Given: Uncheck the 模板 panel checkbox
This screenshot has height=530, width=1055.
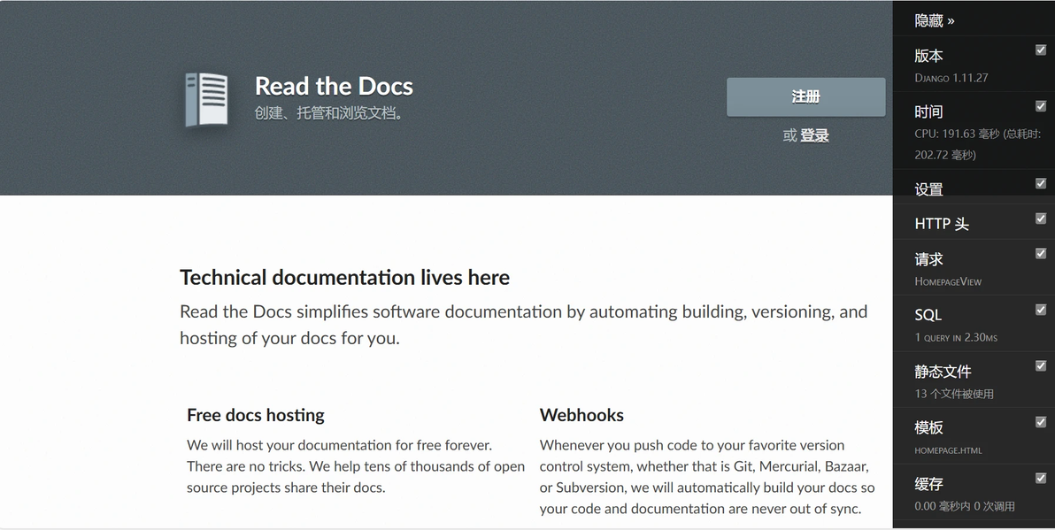Looking at the screenshot, I should pyautogui.click(x=1041, y=422).
